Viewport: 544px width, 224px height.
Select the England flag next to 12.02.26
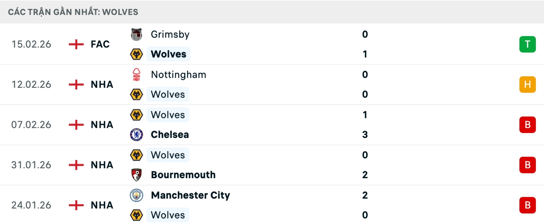coord(76,84)
